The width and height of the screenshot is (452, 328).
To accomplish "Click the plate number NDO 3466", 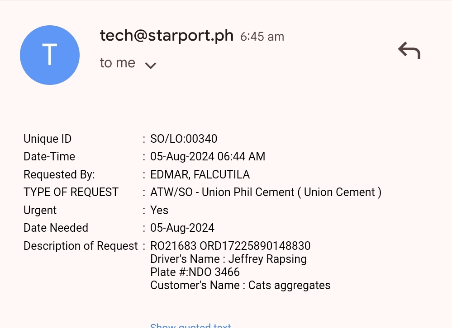I will point(195,272).
